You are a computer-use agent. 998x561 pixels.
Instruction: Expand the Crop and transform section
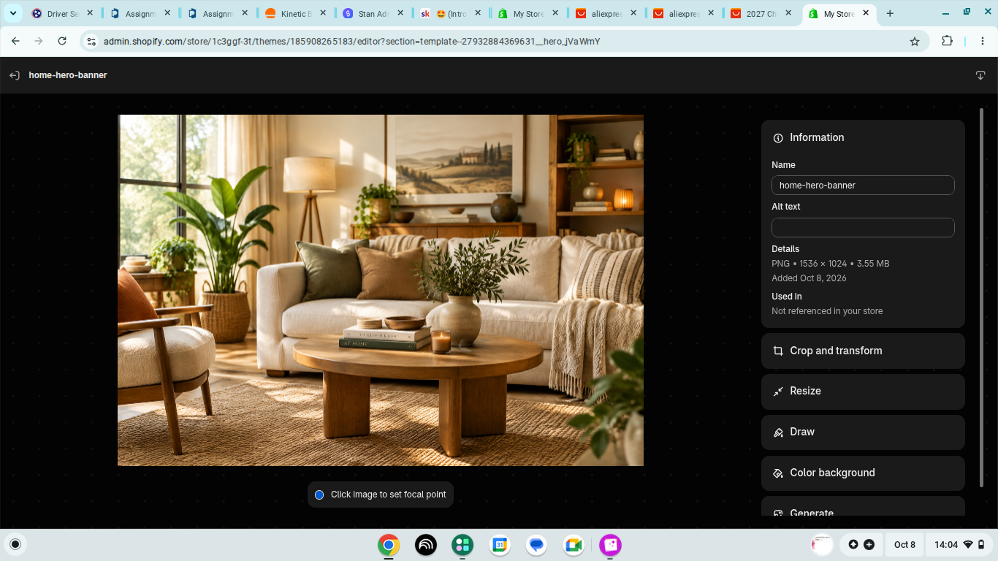pos(863,351)
